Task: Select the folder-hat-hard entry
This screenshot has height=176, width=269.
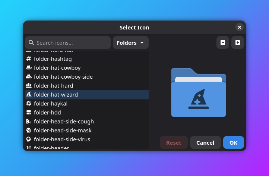Action: coord(87,85)
